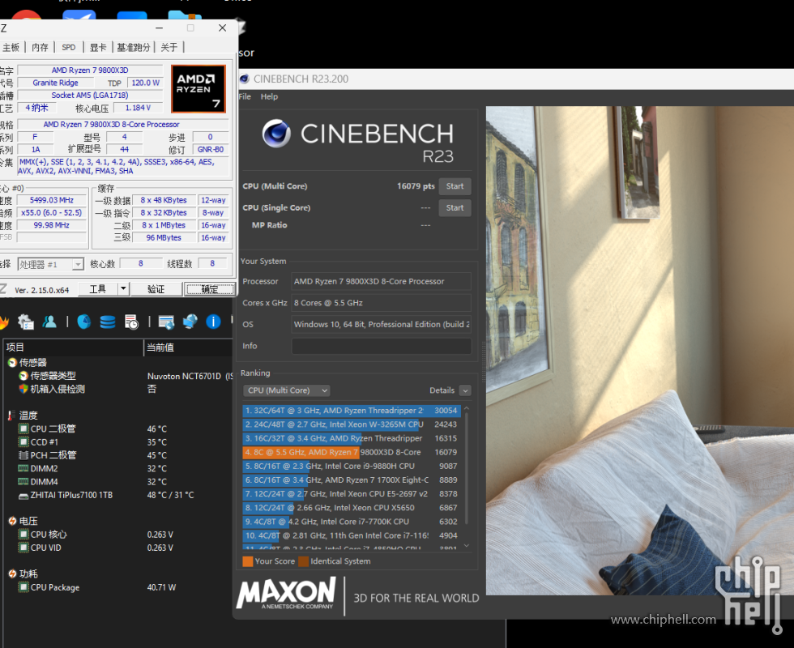This screenshot has width=794, height=648.
Task: Click the chip icon beside CPU 二极管
Action: click(23, 428)
